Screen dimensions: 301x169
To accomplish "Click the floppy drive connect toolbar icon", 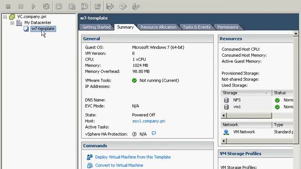I will point(110,7).
